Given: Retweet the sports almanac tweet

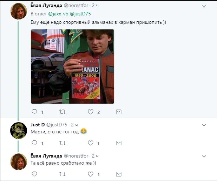Looking at the screenshot, I should [x=63, y=112].
